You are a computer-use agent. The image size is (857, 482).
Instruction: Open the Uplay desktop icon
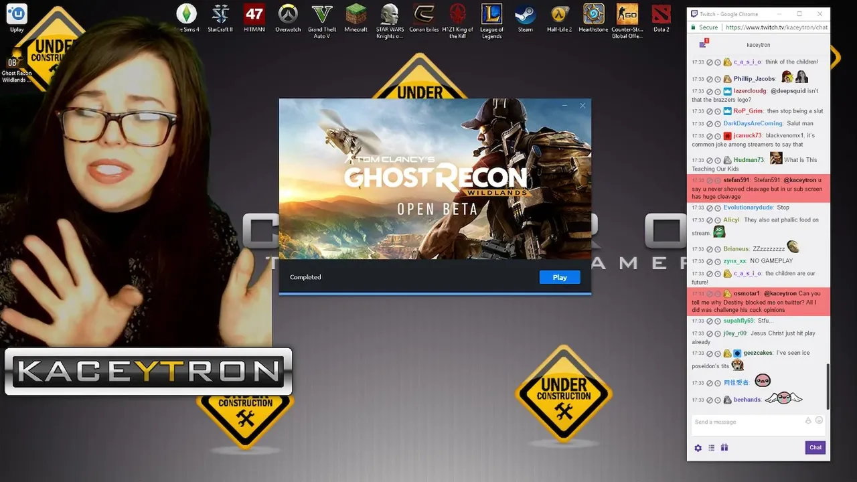click(x=17, y=18)
